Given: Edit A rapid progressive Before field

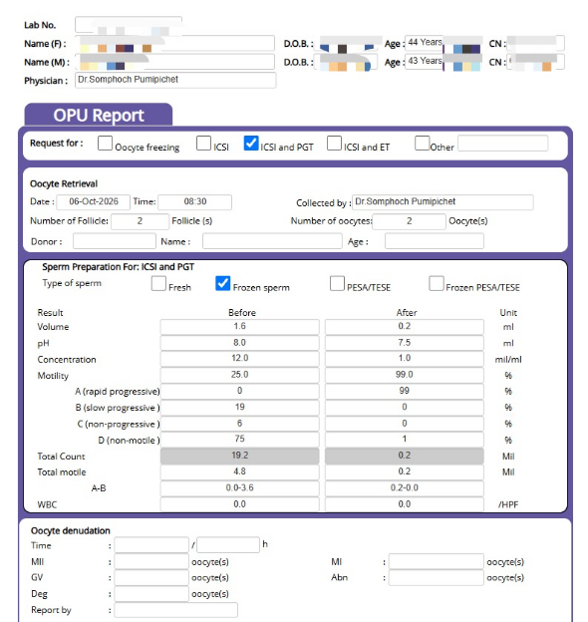Looking at the screenshot, I should [239, 391].
